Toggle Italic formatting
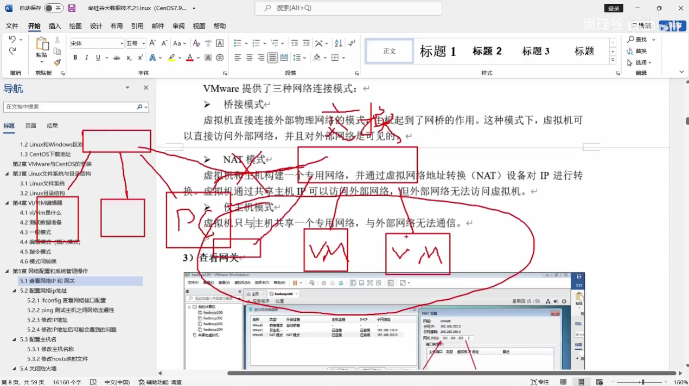The image size is (689, 386). click(x=87, y=58)
